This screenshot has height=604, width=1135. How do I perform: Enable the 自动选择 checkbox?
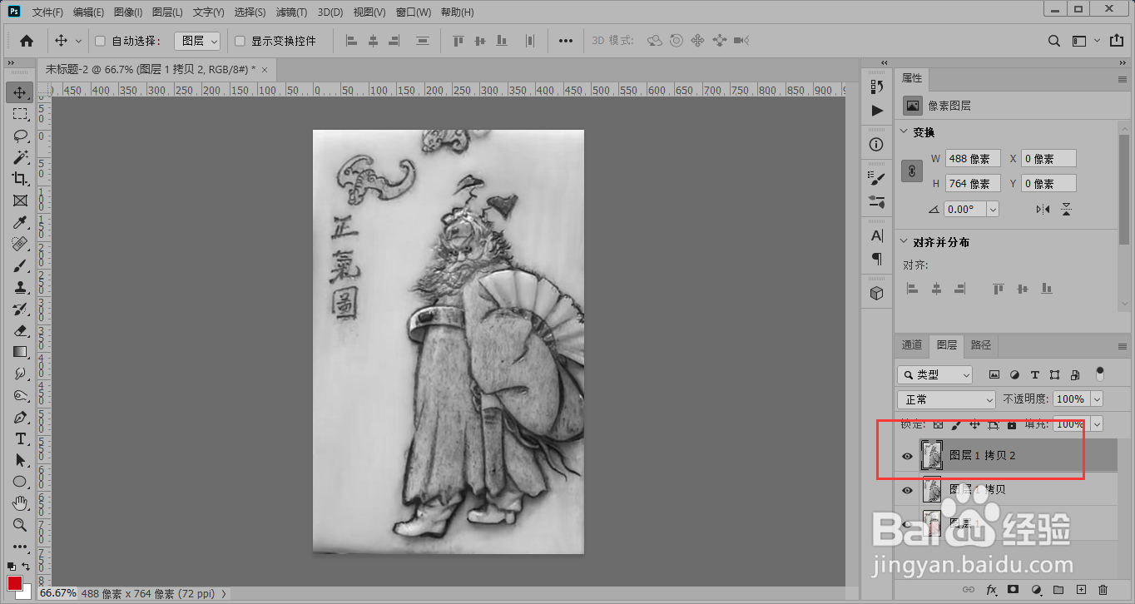(100, 41)
